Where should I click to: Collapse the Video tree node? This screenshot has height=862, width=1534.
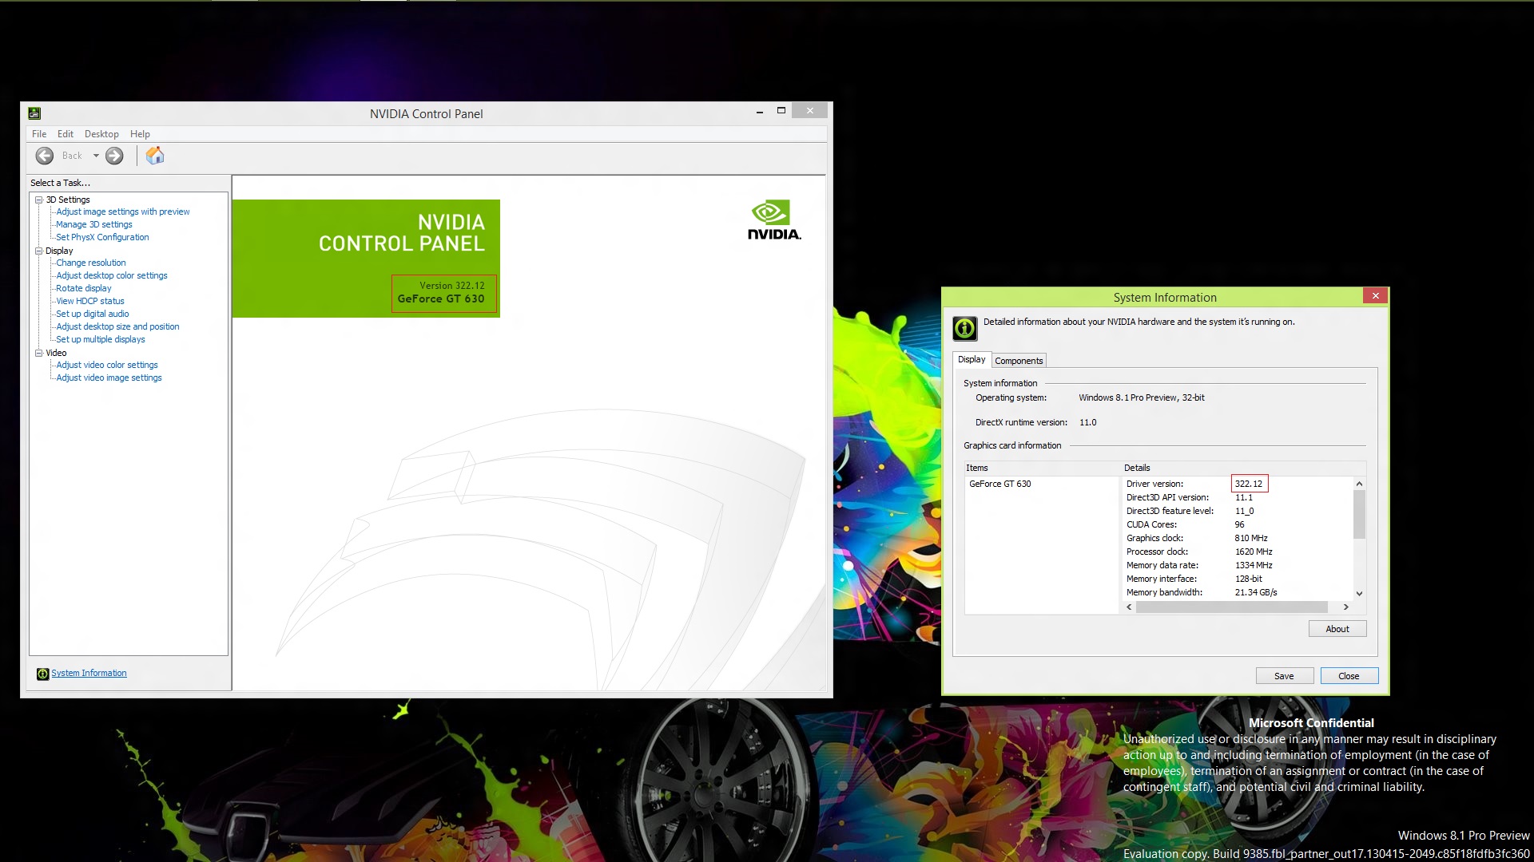point(38,353)
